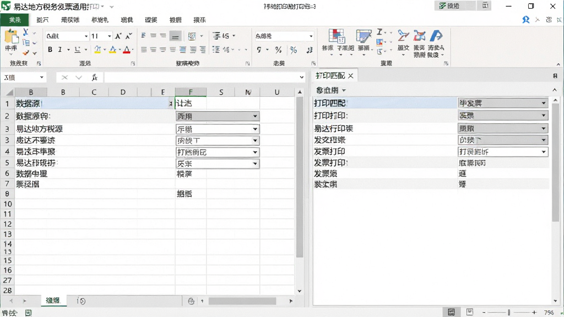Open the Conditional Formatting icon

337,36
